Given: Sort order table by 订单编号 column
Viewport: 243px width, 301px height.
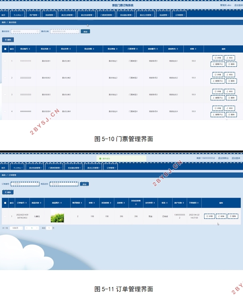Looking at the screenshot, I should tap(26, 203).
